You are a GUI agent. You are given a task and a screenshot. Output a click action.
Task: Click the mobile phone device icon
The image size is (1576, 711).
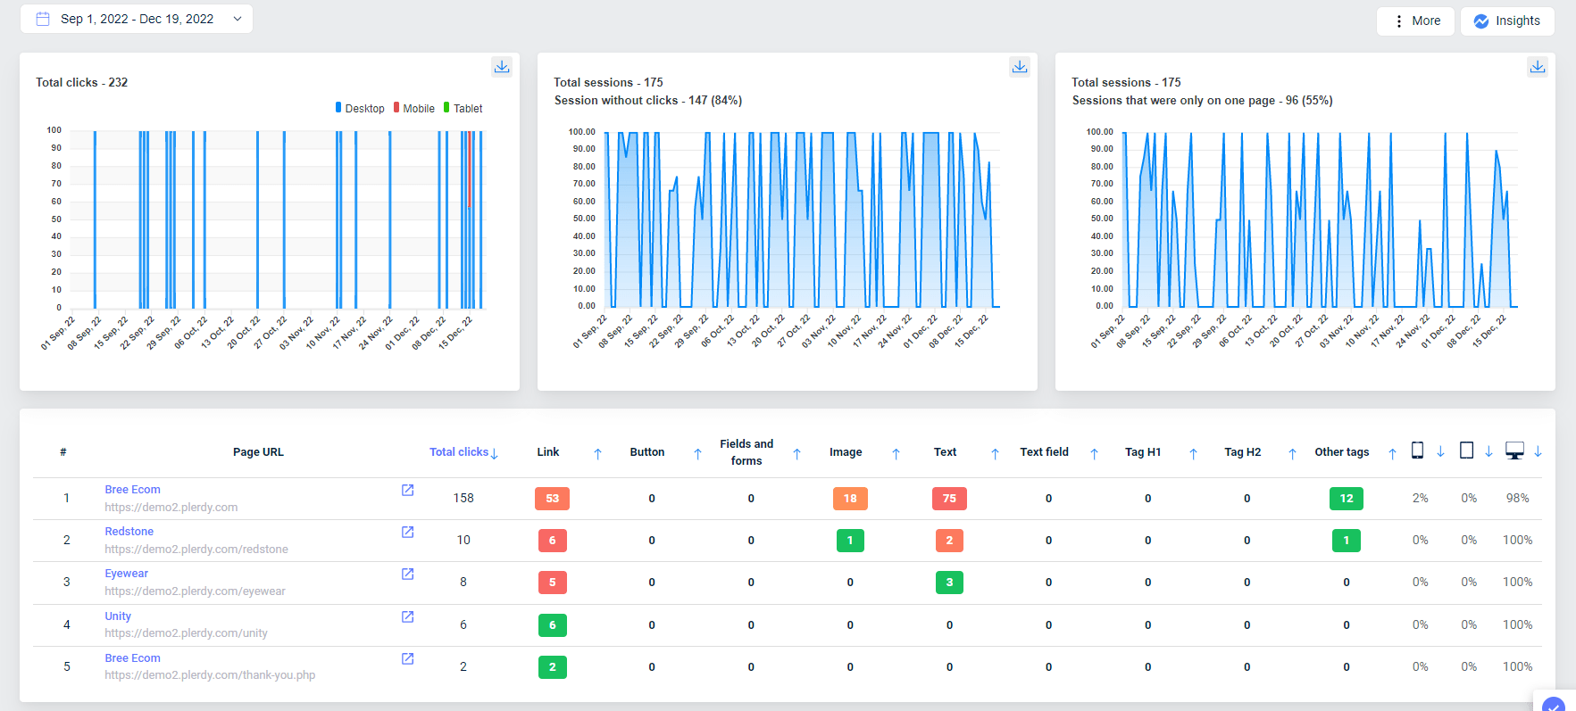coord(1417,451)
